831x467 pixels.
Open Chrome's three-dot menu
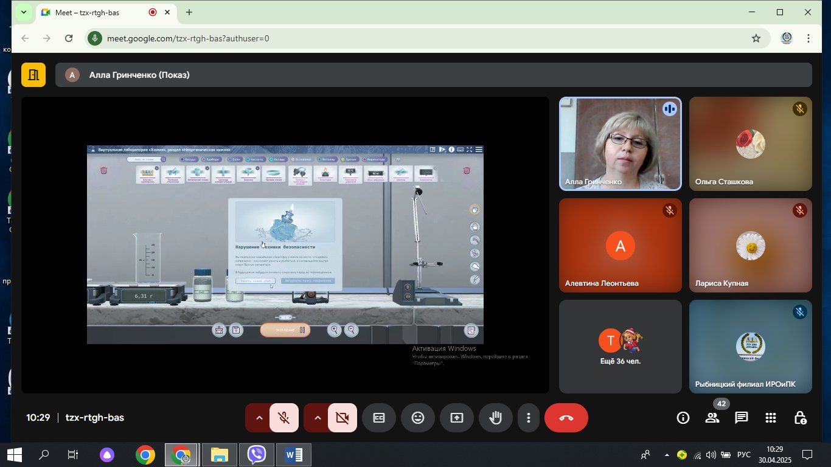tap(808, 38)
